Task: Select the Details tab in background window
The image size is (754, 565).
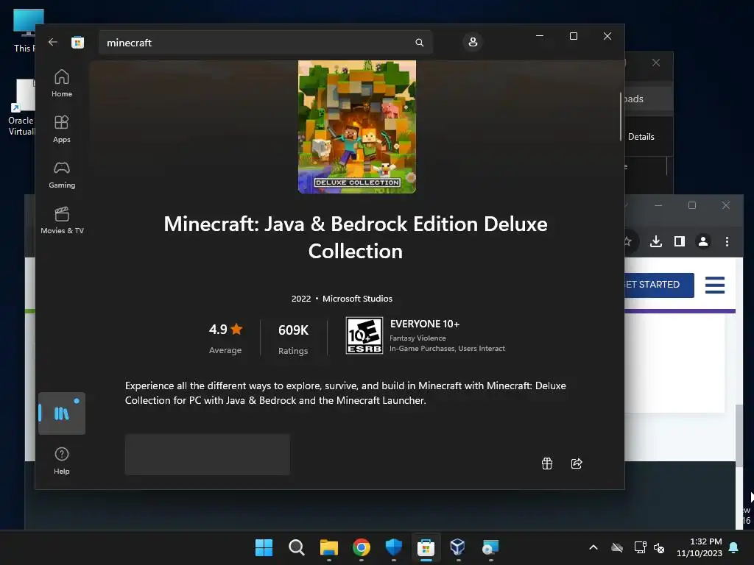Action: (x=641, y=136)
